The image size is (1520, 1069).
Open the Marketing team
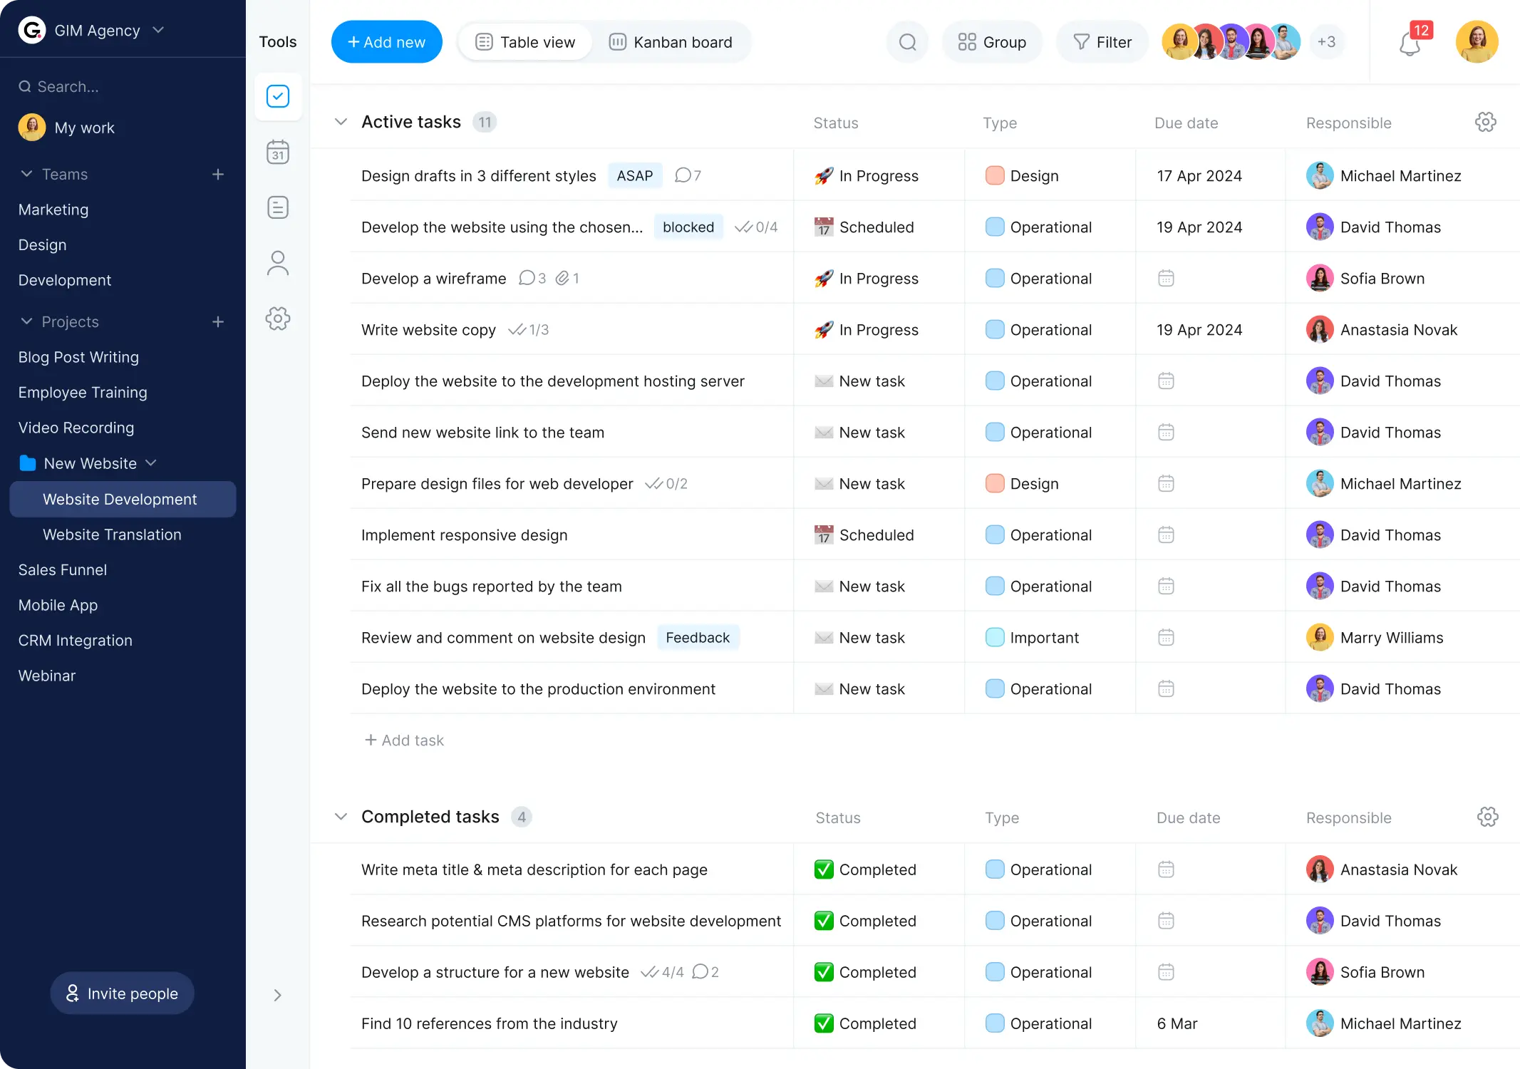pos(53,210)
